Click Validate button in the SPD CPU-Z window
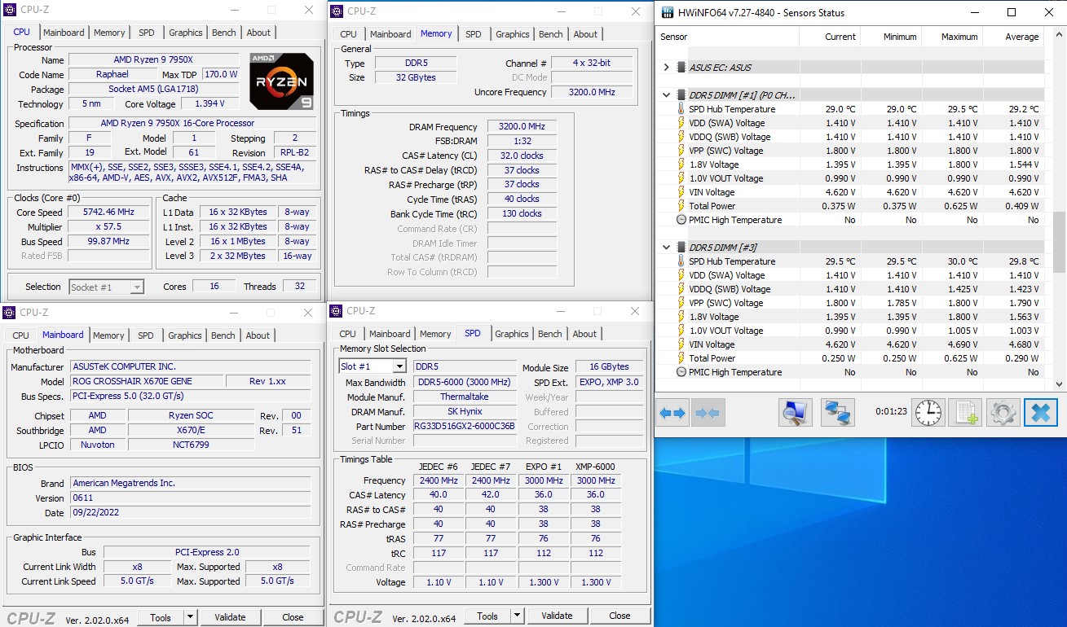 pyautogui.click(x=557, y=616)
